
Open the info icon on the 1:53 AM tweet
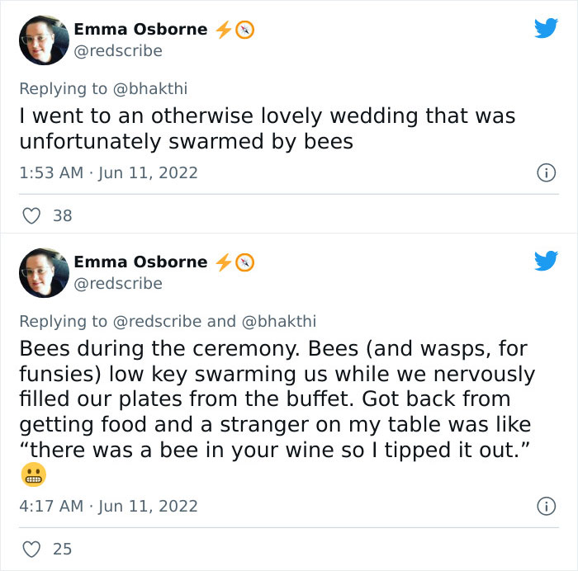pos(545,173)
